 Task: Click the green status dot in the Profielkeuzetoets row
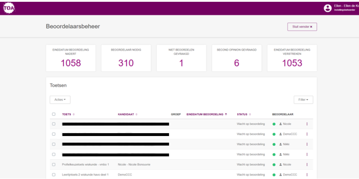click(274, 165)
